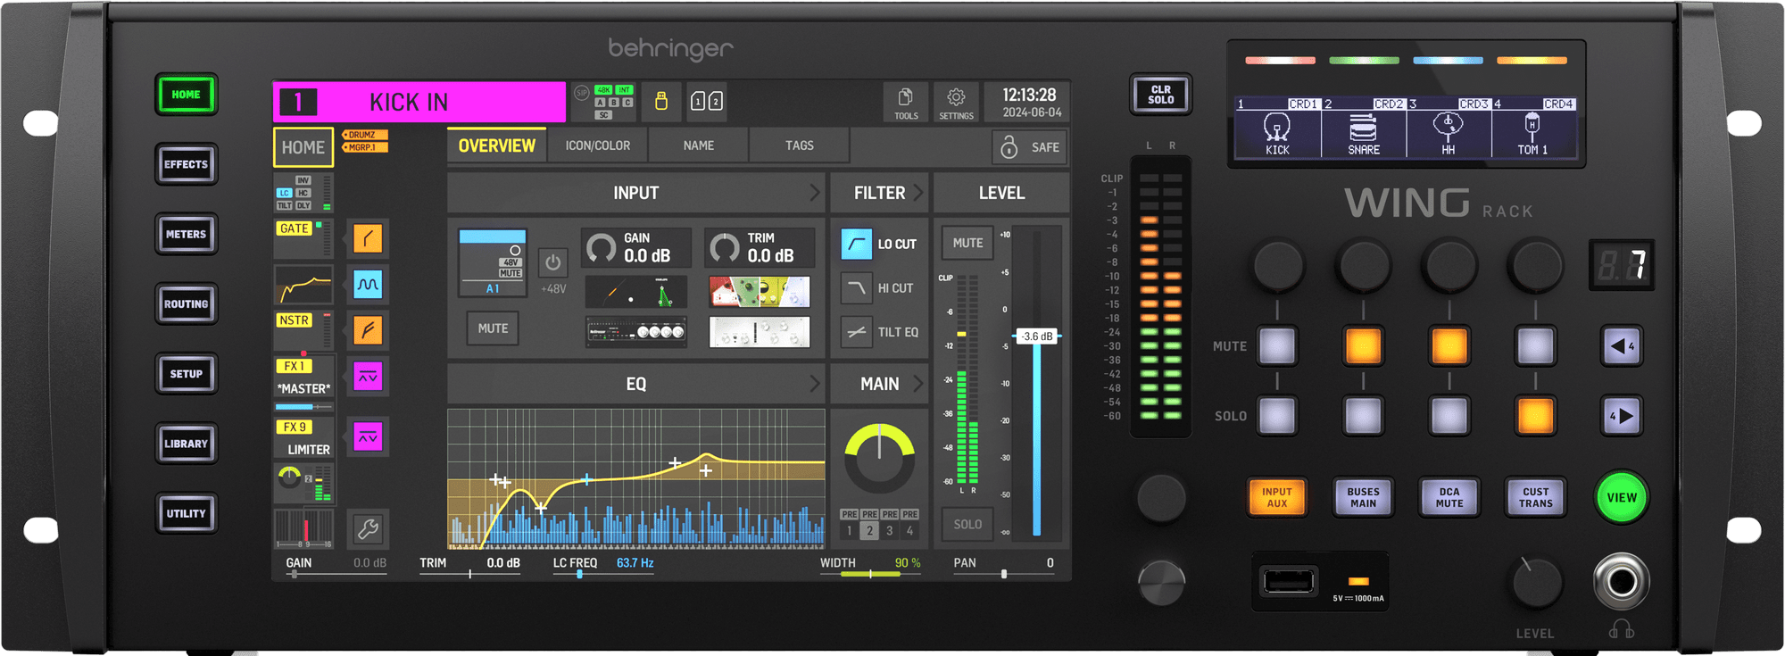This screenshot has width=1785, height=656.
Task: Expand the EQ section chevron
Action: pos(814,384)
